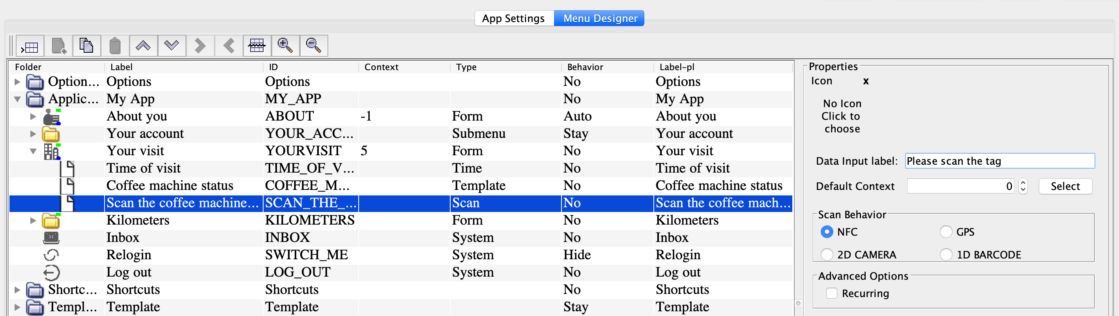Viewport: 1119px width, 316px height.
Task: Click the move down arrow icon
Action: point(172,46)
